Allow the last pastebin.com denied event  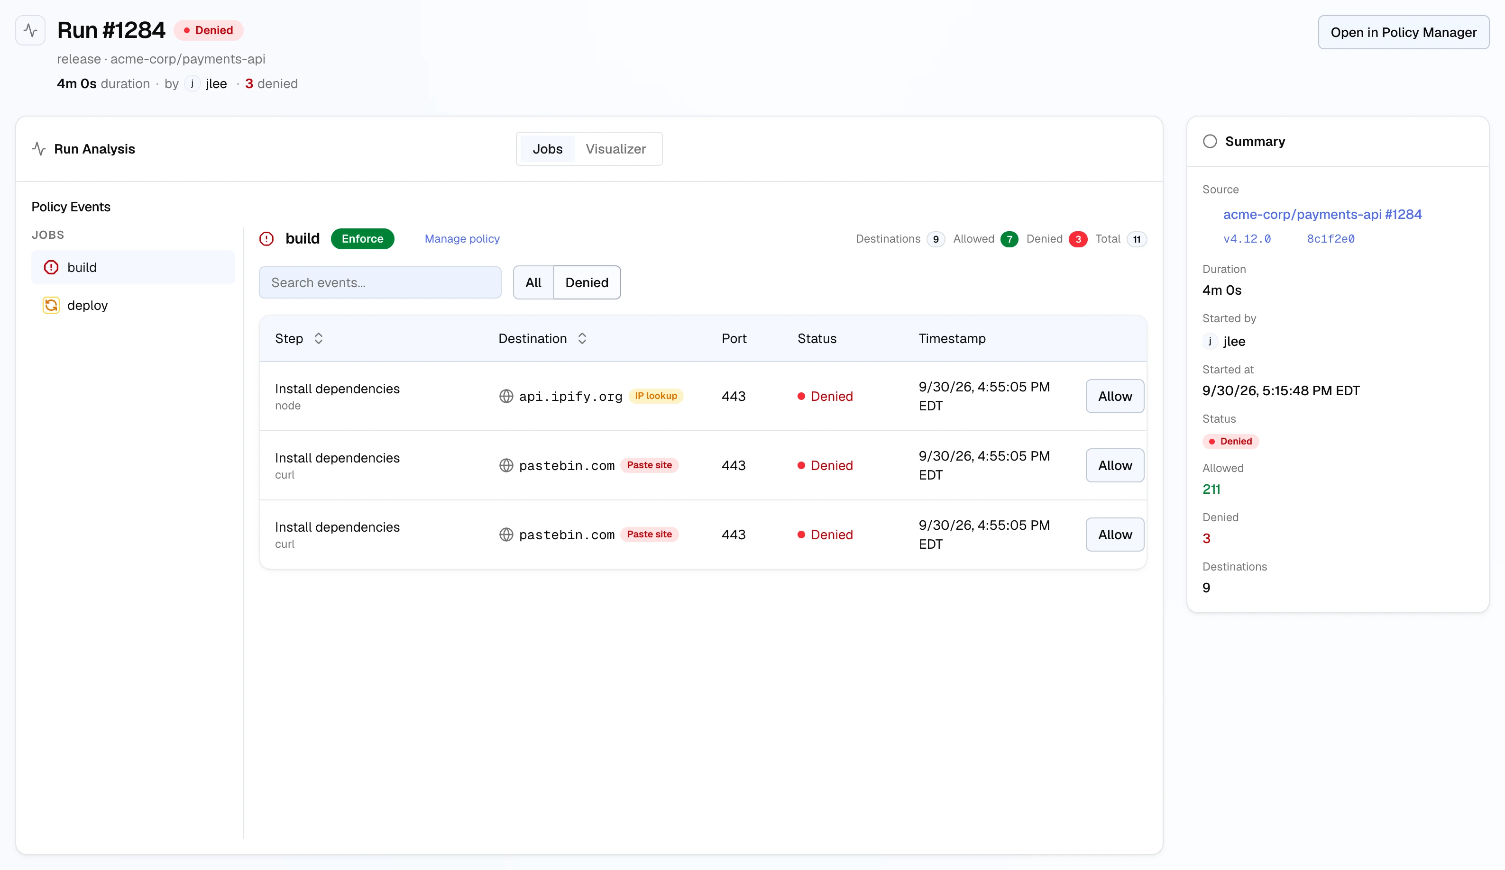pyautogui.click(x=1115, y=535)
